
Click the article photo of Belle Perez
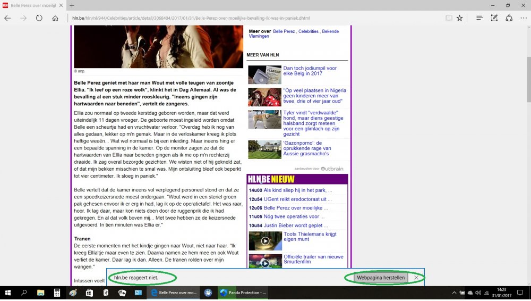[x=158, y=46]
